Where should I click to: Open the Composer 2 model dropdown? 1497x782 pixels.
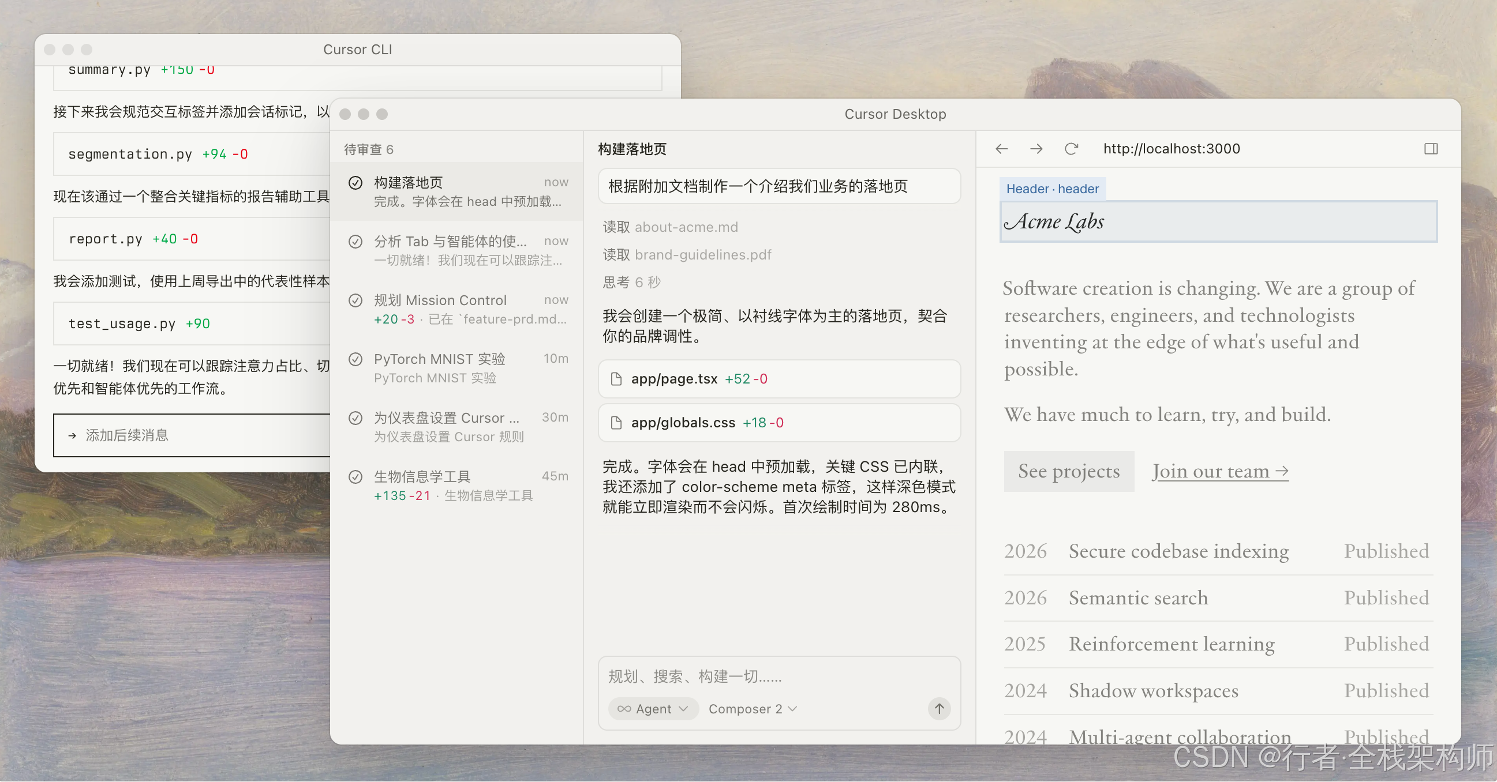click(753, 709)
